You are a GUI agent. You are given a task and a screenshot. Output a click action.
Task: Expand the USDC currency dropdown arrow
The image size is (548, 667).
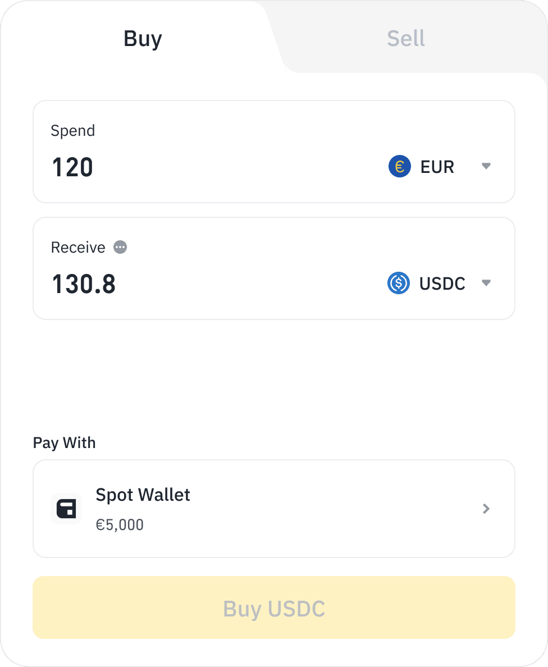[486, 283]
